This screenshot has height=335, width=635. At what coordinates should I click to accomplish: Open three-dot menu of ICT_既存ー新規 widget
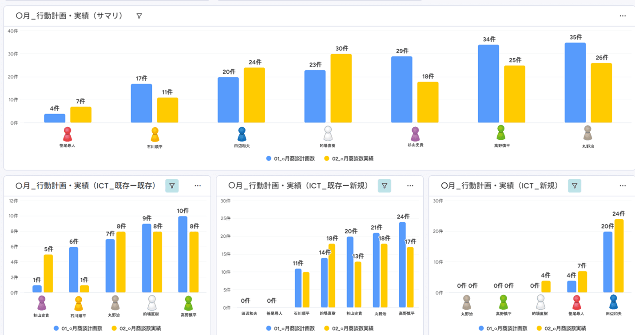[410, 186]
